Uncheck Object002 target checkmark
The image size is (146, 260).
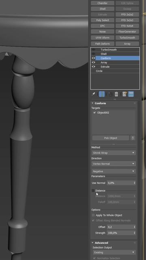tap(94, 113)
